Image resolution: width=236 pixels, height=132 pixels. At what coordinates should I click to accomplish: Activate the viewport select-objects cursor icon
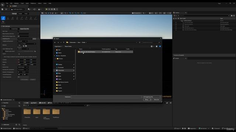[46, 13]
